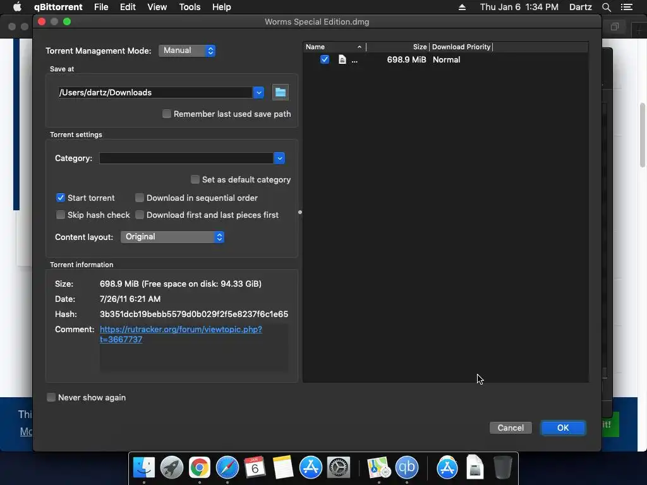Viewport: 647px width, 485px height.
Task: Open Maps icon in the dock
Action: click(379, 468)
